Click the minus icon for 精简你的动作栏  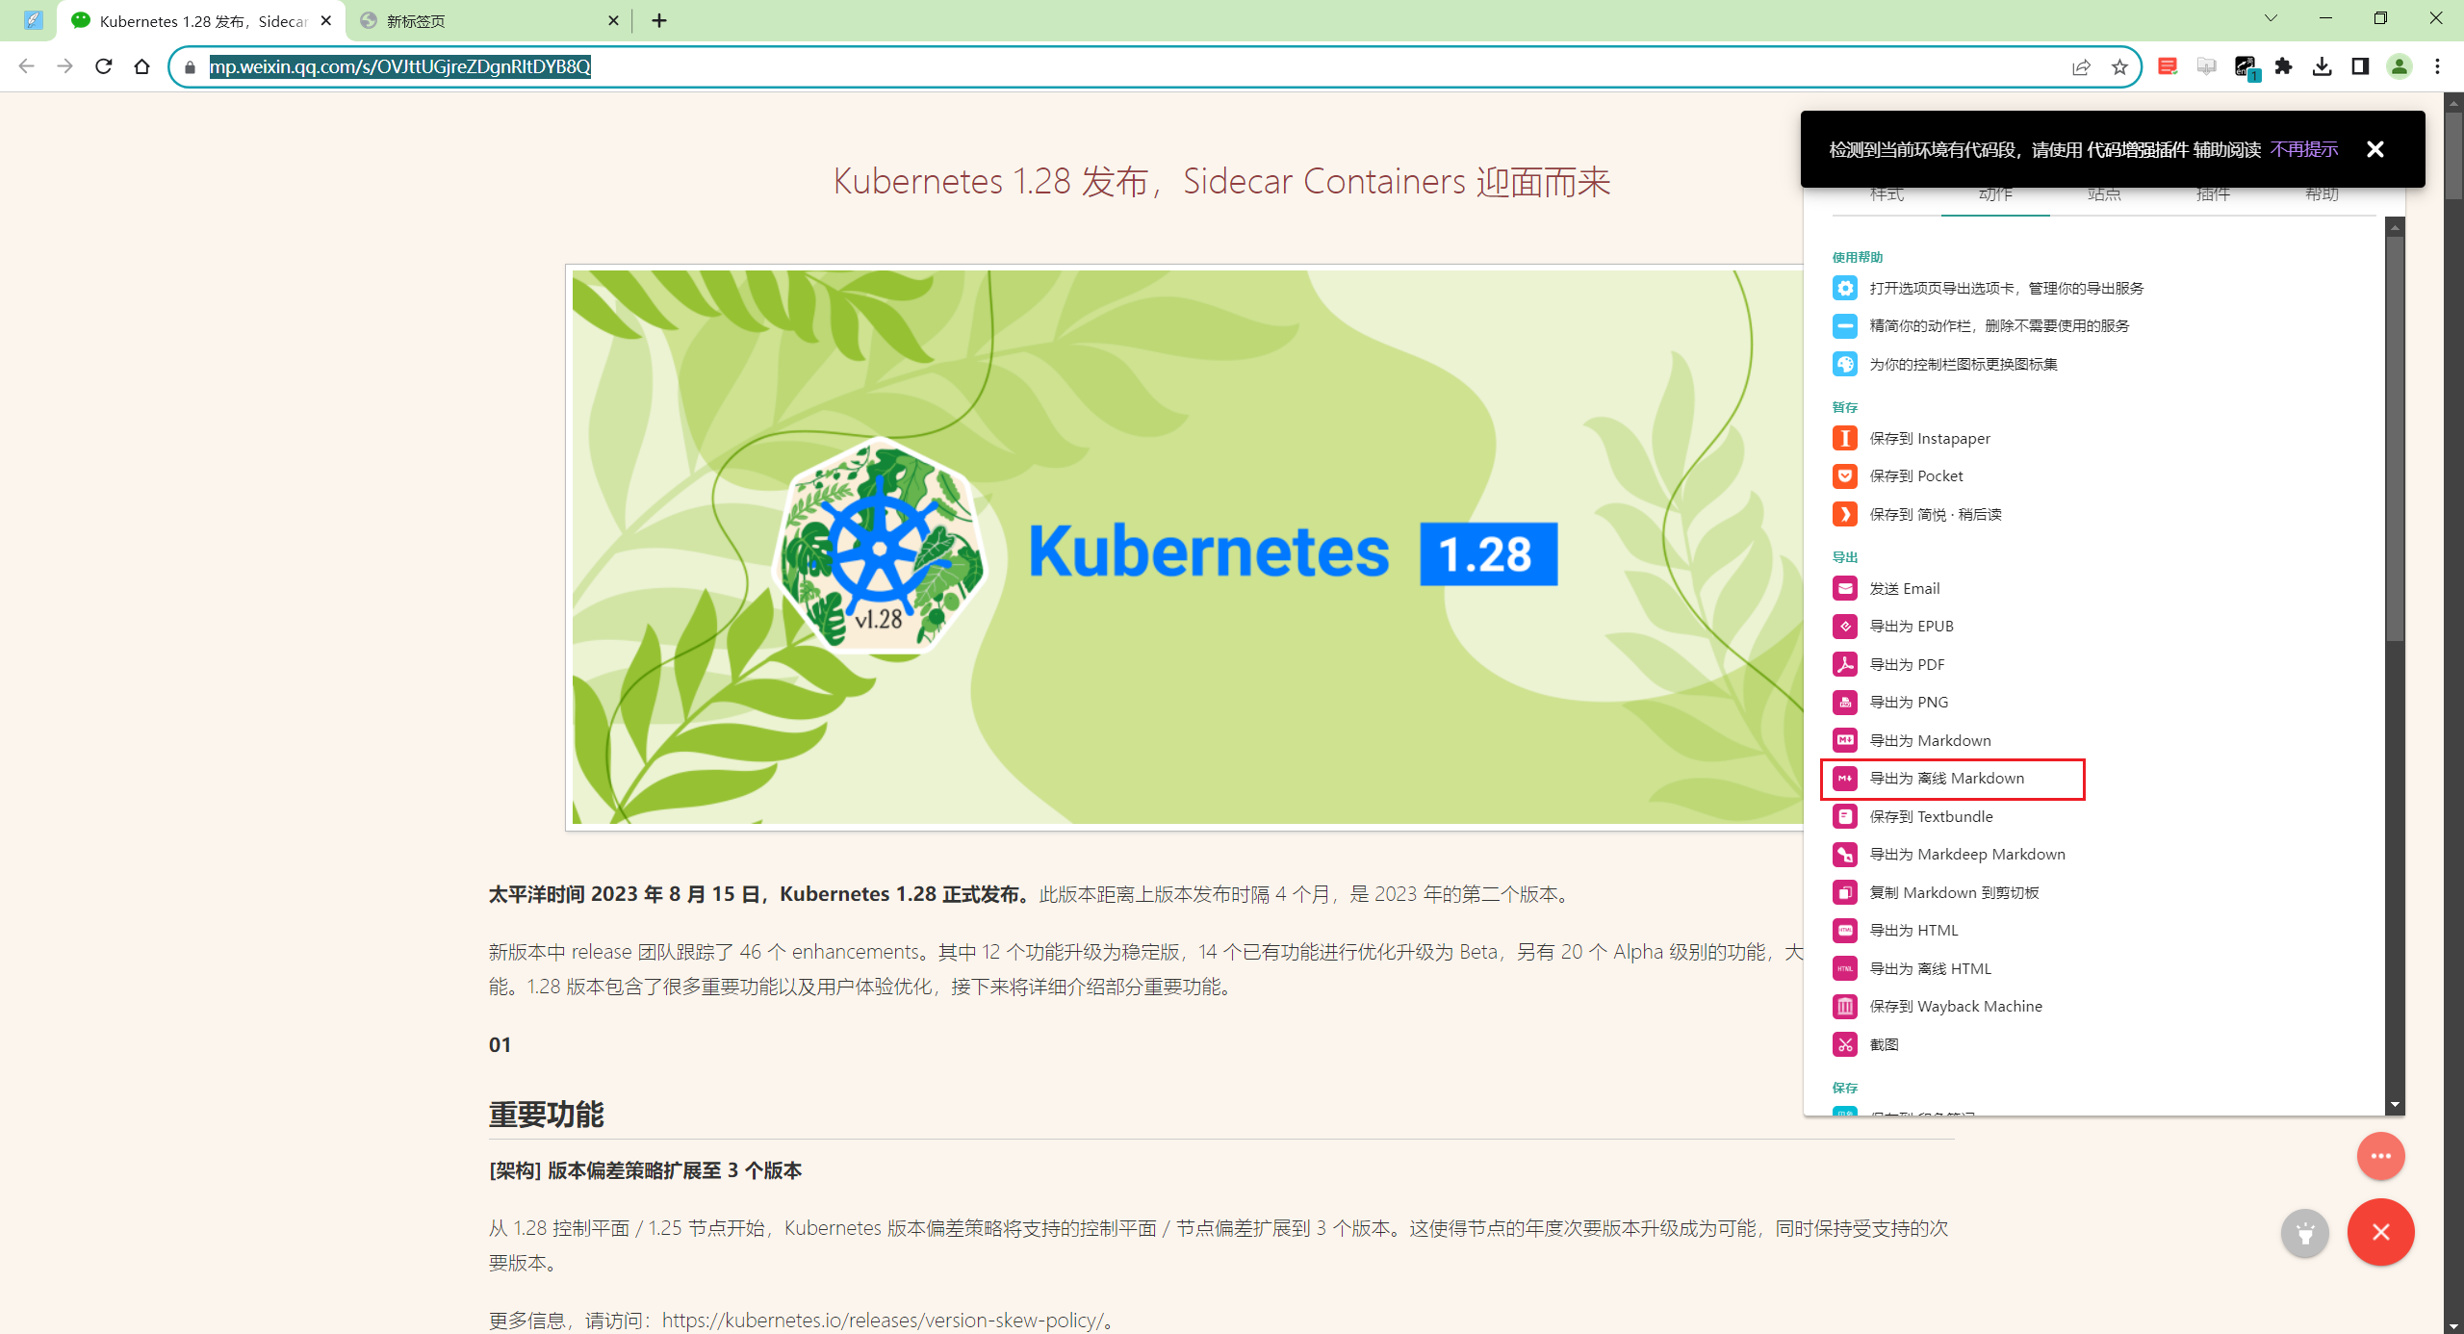pos(1844,325)
